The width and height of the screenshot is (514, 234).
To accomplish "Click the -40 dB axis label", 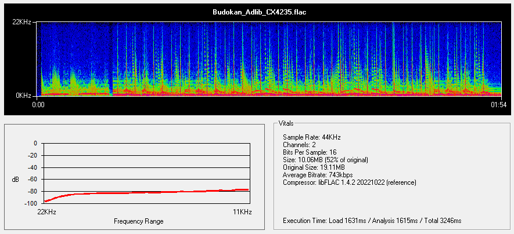I will click(31, 167).
